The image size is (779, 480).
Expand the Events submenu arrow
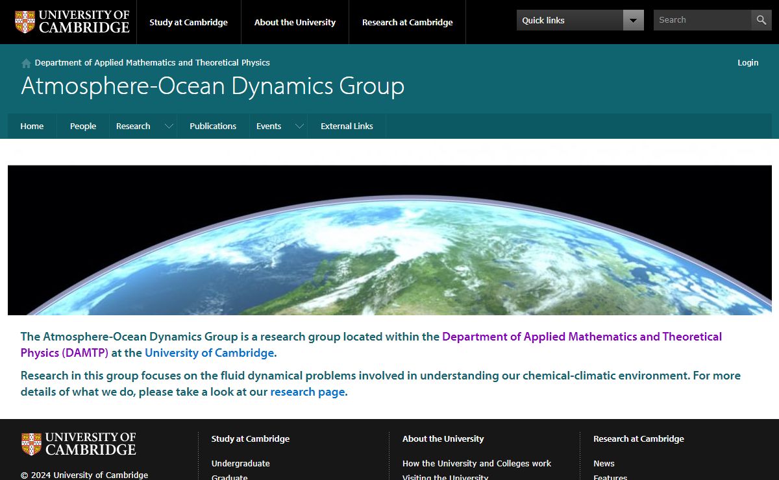coord(299,126)
